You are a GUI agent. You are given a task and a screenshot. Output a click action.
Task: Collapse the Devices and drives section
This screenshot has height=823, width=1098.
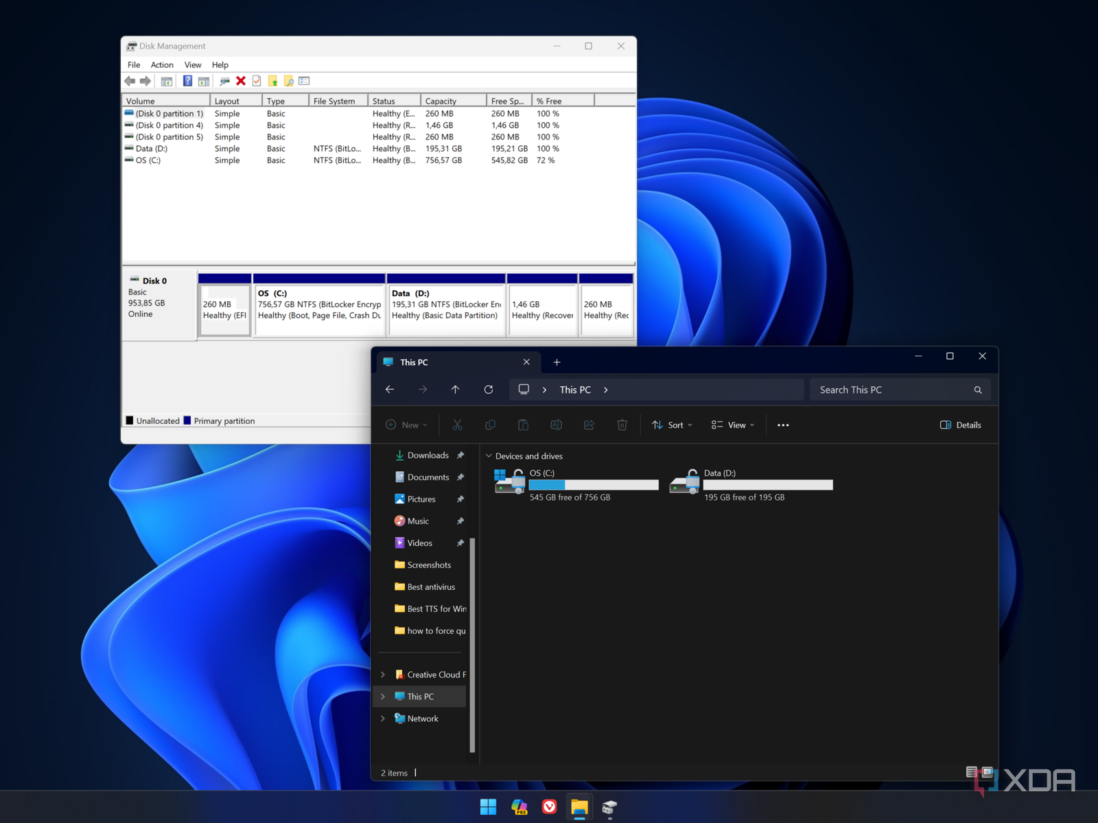pos(489,455)
